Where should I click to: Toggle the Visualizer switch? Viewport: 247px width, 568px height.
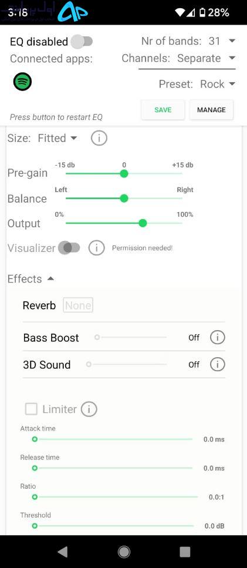pyautogui.click(x=69, y=248)
